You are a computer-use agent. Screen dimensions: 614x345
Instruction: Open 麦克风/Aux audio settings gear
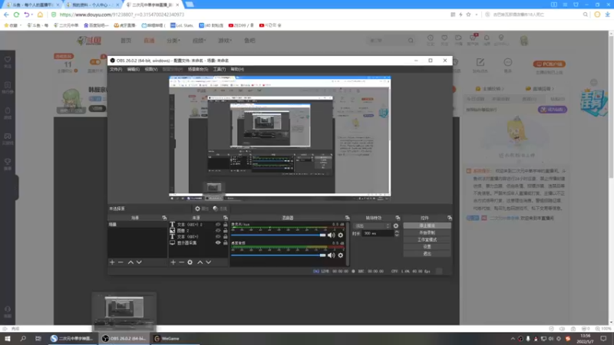(341, 235)
